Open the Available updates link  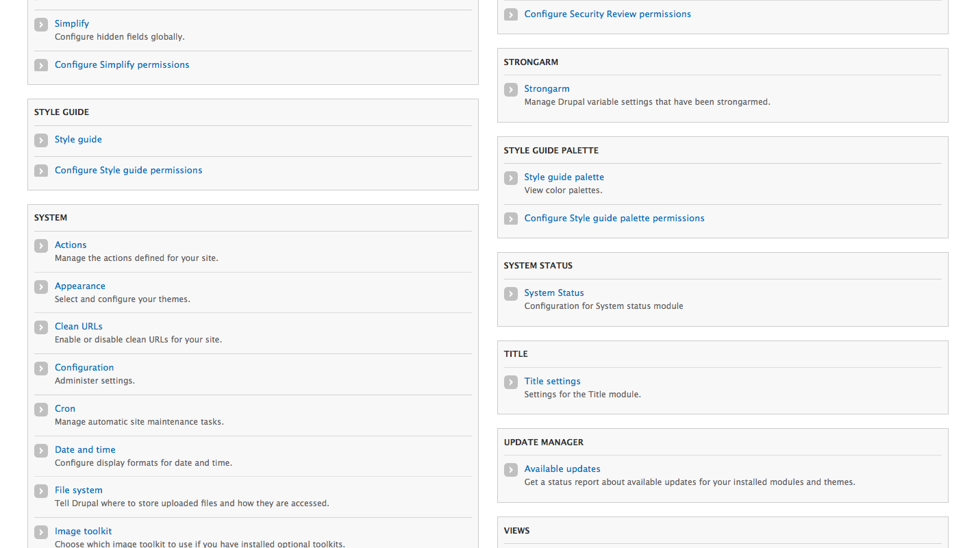click(562, 469)
